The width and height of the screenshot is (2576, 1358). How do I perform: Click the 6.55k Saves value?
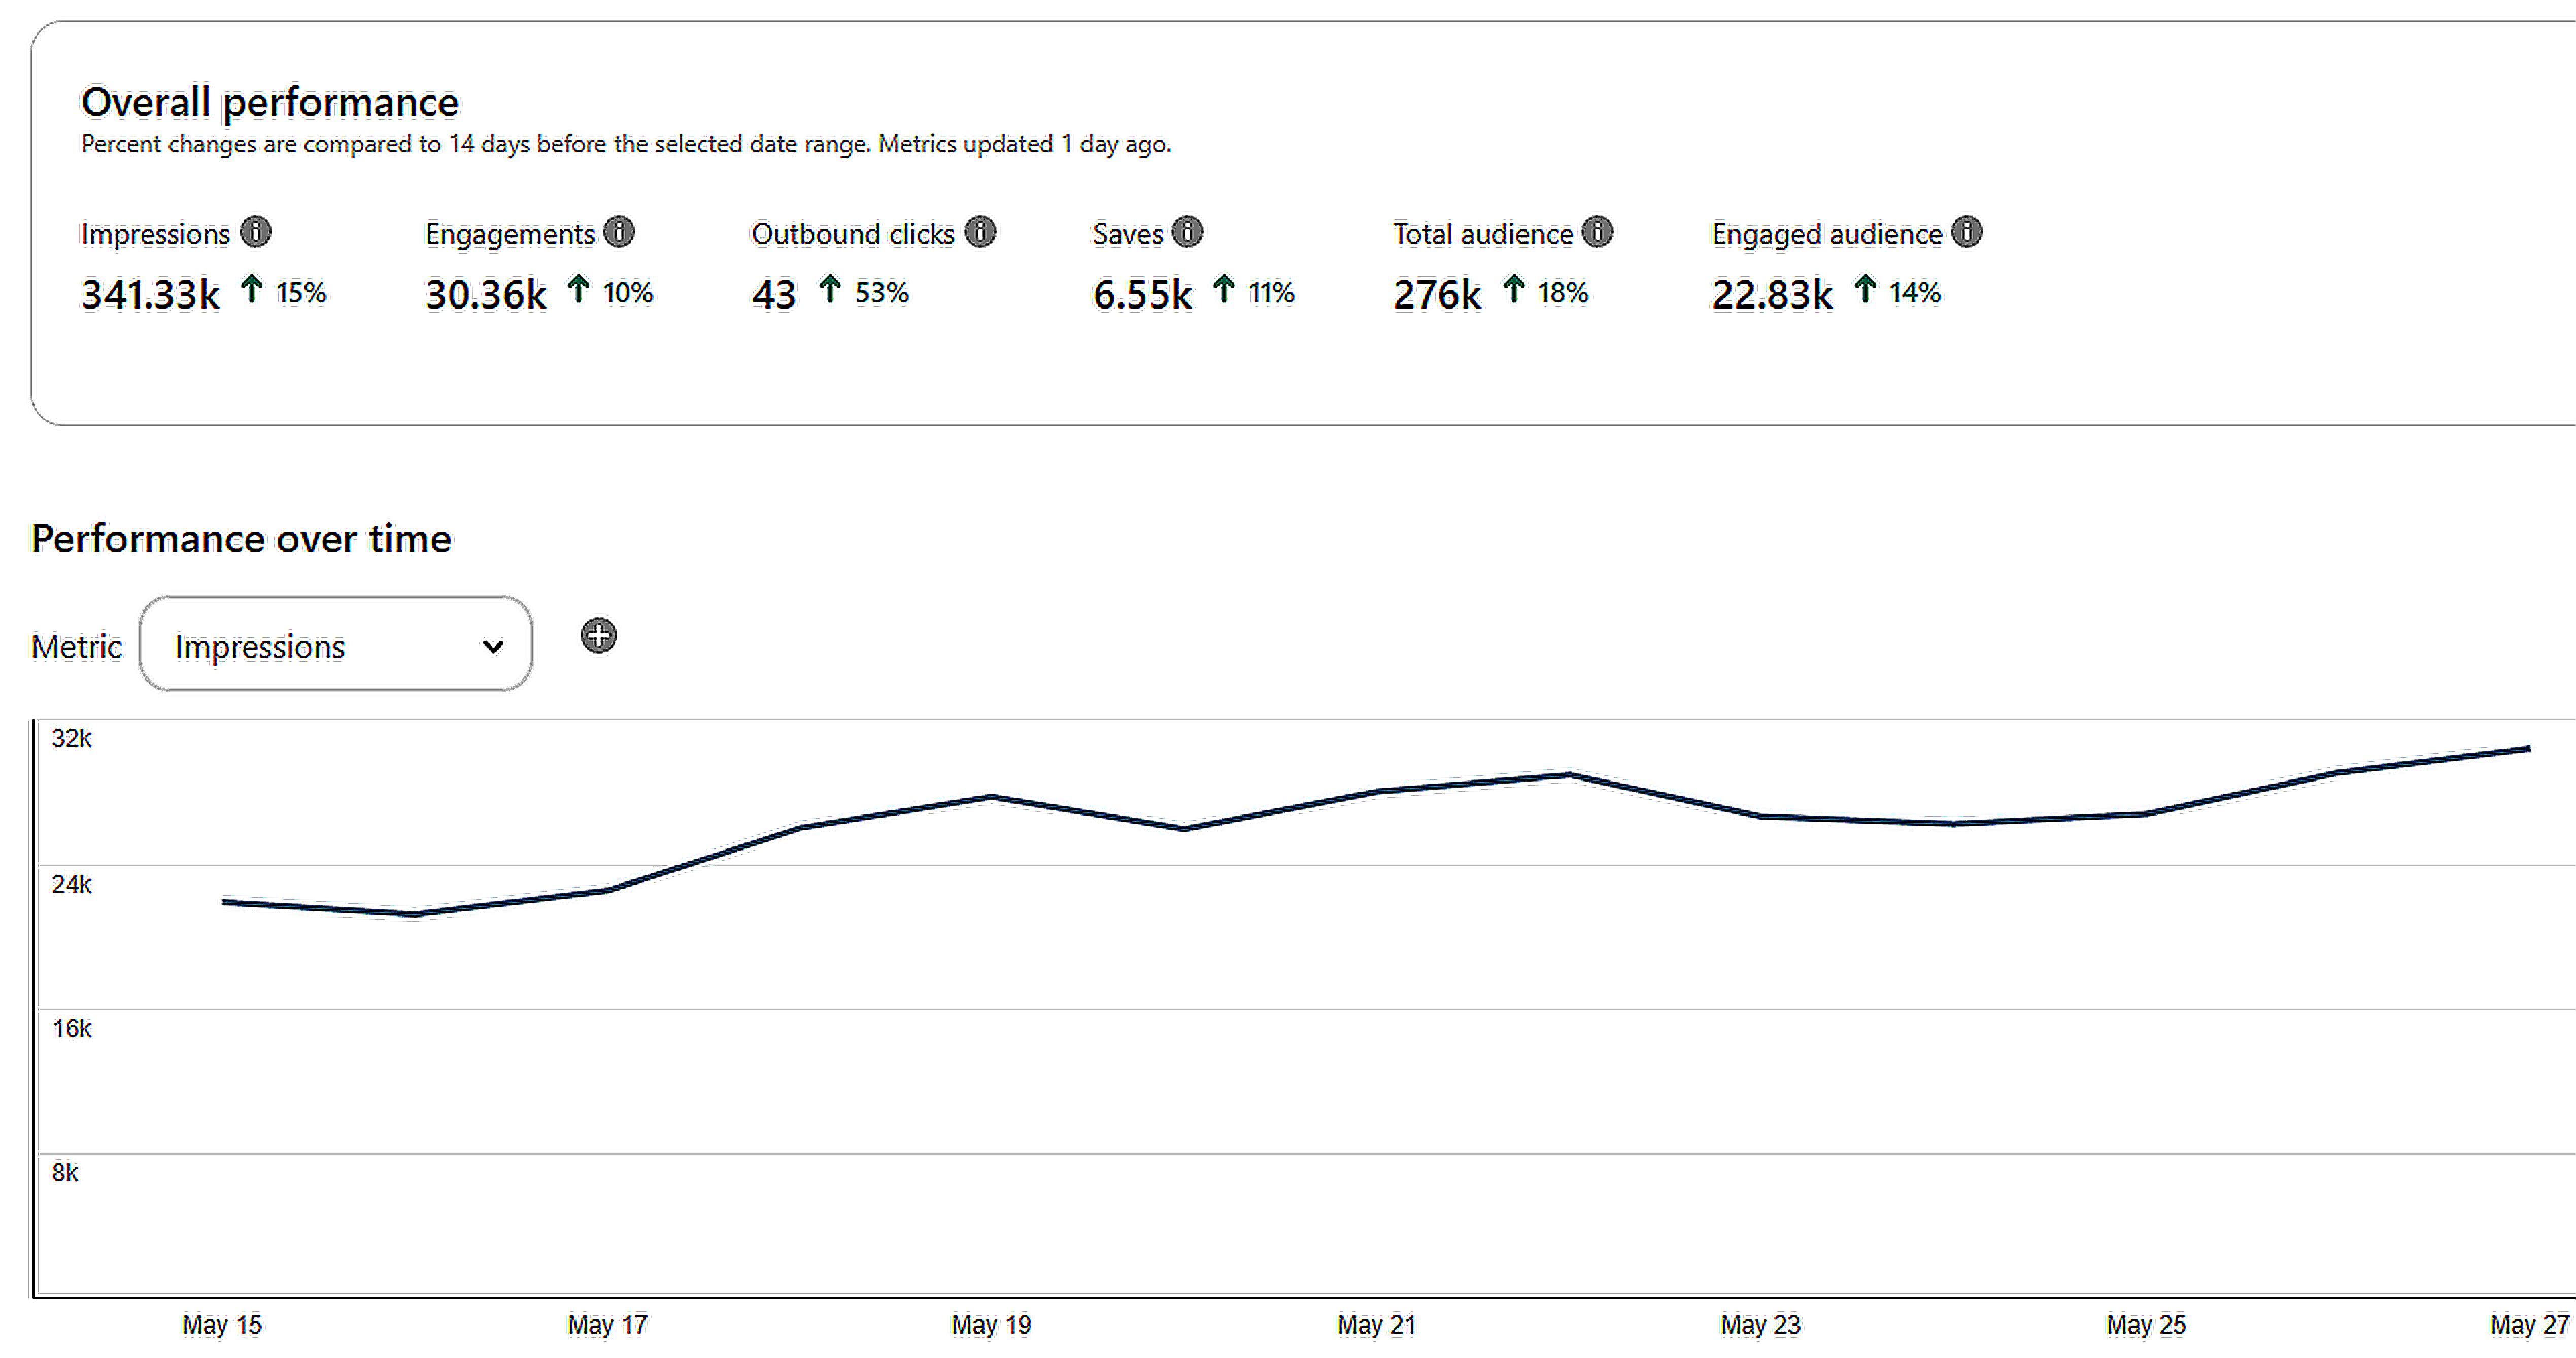tap(1142, 294)
